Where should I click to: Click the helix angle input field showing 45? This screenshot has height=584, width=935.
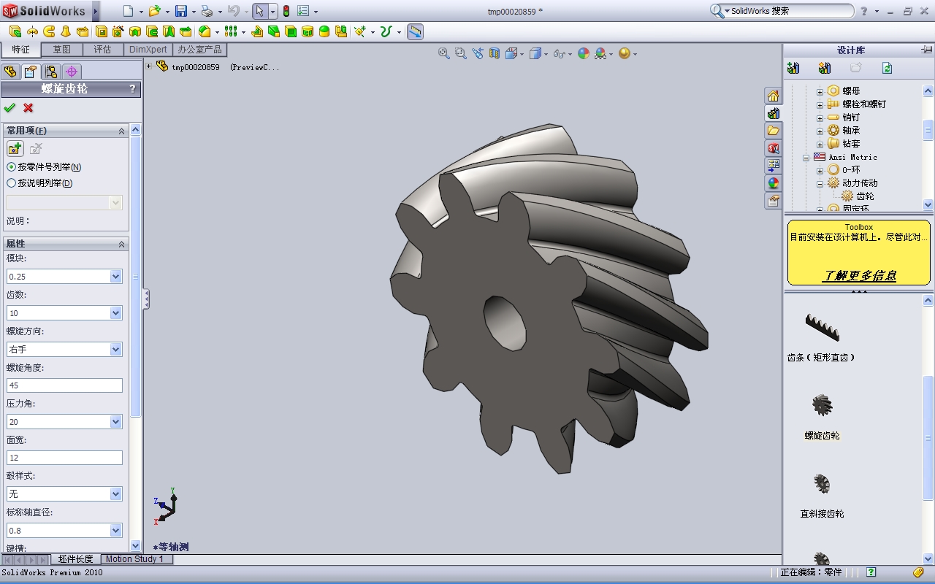[64, 385]
